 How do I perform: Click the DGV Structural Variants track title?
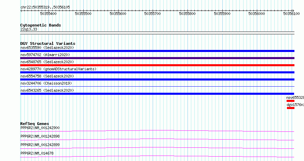click(48, 43)
